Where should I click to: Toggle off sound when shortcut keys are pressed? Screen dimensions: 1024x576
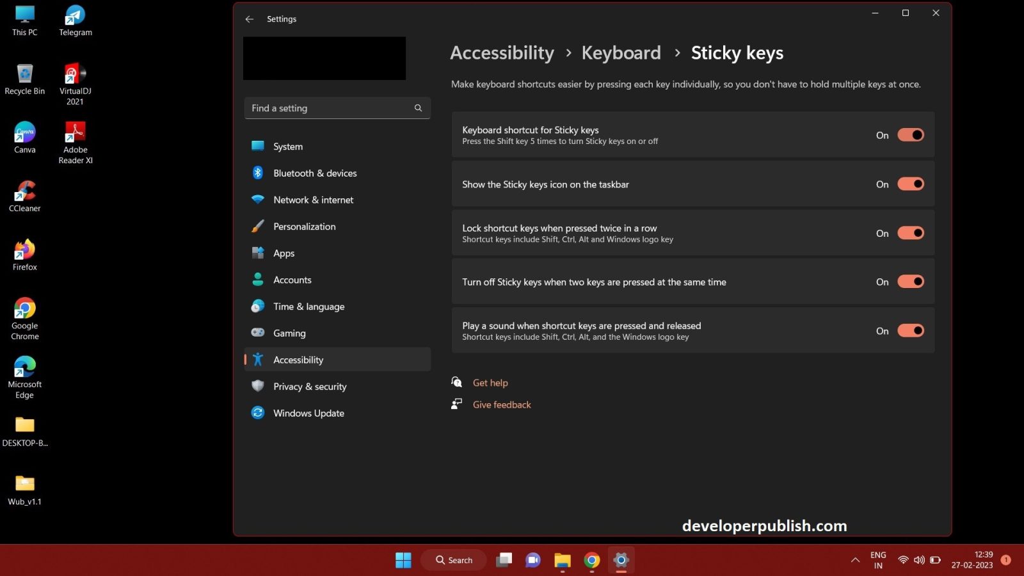911,330
